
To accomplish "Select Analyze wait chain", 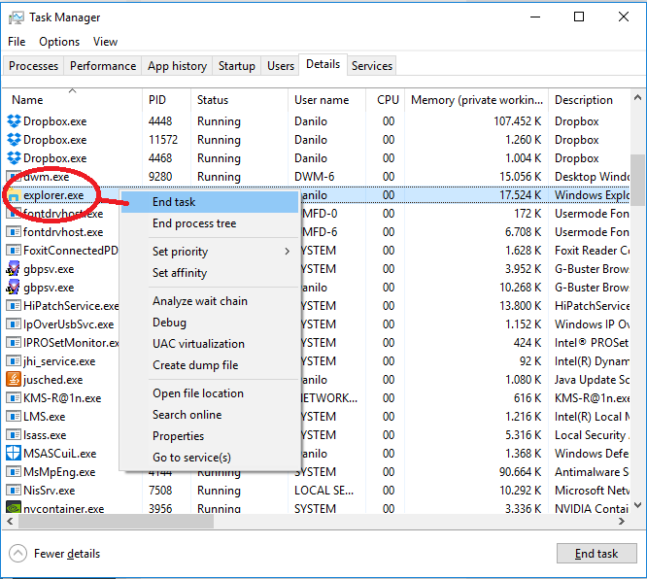I will click(210, 301).
